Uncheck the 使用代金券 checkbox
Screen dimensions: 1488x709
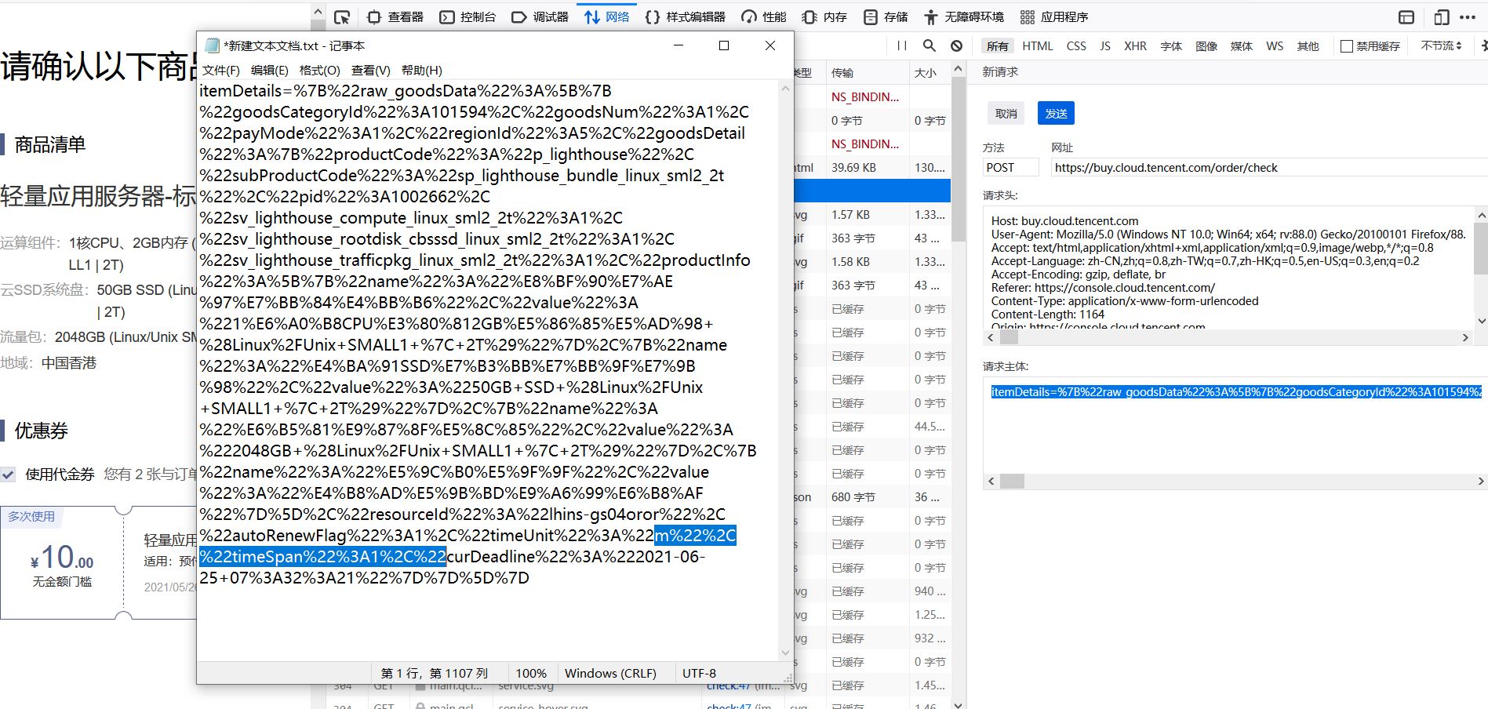click(x=9, y=474)
